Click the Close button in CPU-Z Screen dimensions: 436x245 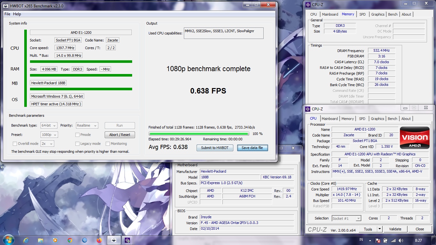point(420,229)
